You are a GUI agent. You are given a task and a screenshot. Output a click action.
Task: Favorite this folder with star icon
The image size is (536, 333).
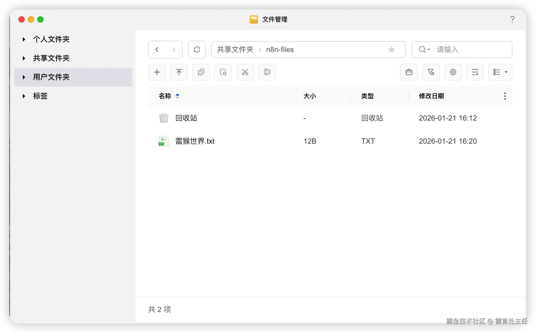pyautogui.click(x=391, y=50)
